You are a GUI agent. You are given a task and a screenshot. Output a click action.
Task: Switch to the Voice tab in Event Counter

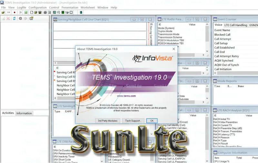pyautogui.click(x=218, y=25)
